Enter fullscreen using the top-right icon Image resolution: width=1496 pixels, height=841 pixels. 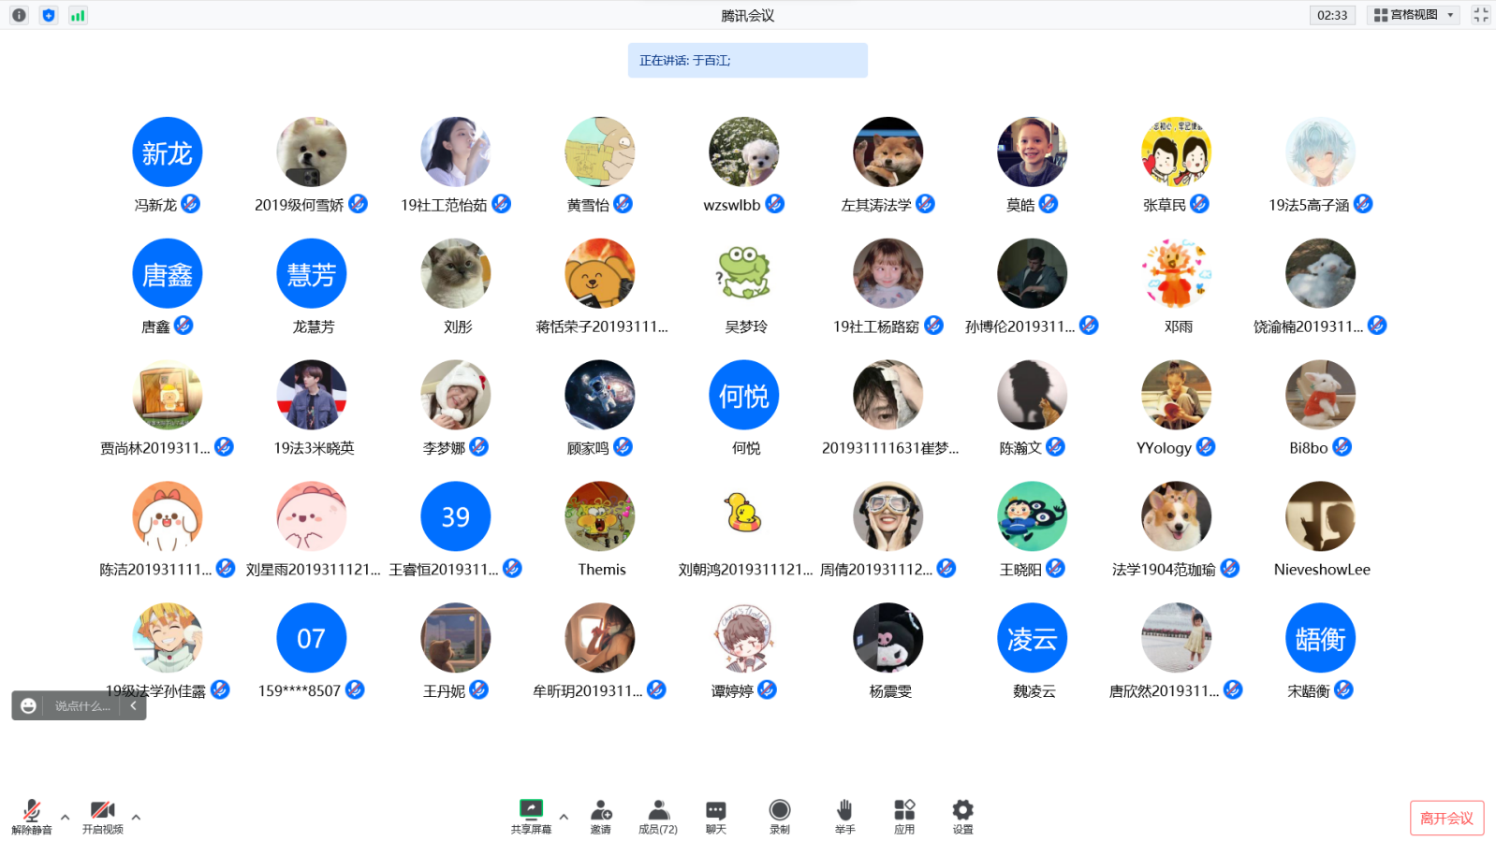(1480, 15)
